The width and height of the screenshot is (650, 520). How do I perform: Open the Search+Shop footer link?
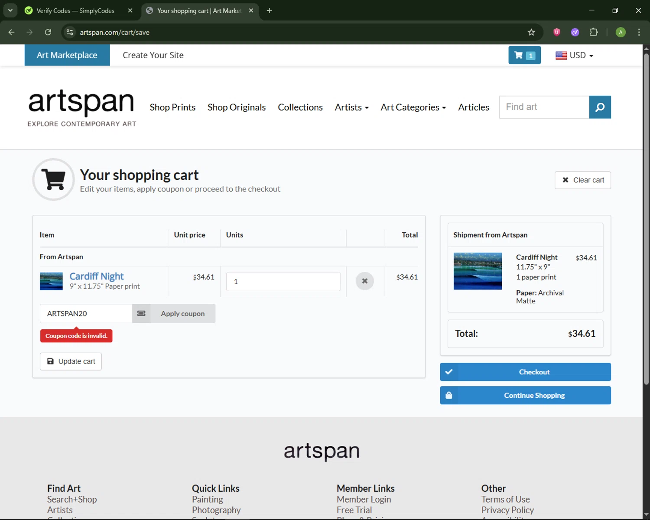click(x=72, y=499)
